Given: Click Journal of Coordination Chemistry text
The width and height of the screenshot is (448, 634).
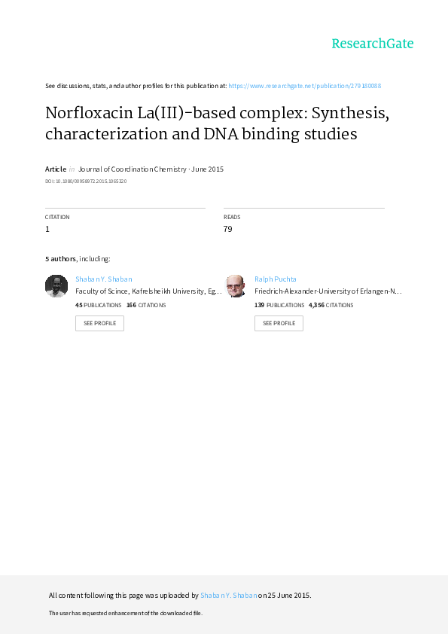Looking at the screenshot, I should pyautogui.click(x=133, y=169).
